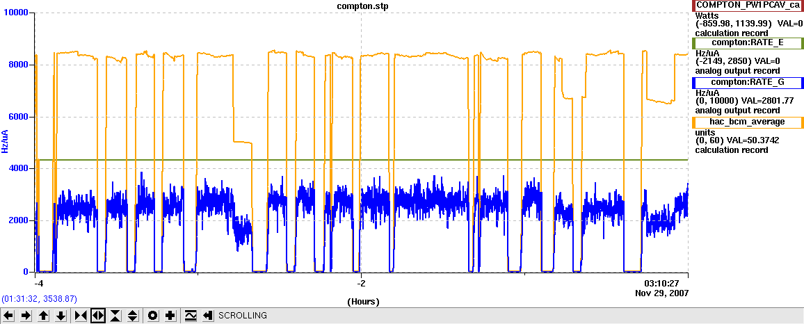Click the 2000 y-axis tick label
Viewport: 804px width, 324px height.
(20, 220)
